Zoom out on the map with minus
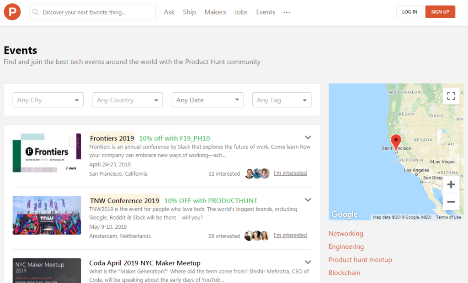468x283 pixels. pyautogui.click(x=451, y=202)
